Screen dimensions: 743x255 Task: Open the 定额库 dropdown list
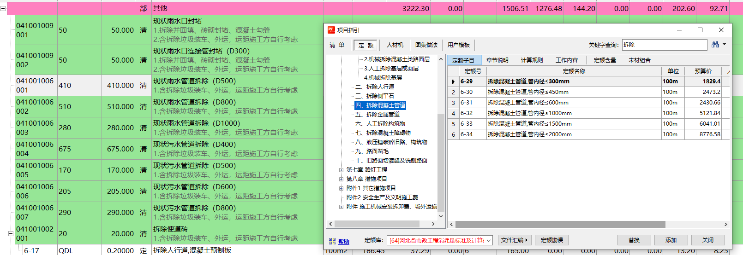click(x=489, y=240)
